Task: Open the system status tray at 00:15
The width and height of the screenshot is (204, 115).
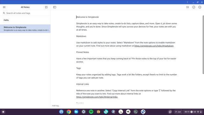Action: pos(193,112)
